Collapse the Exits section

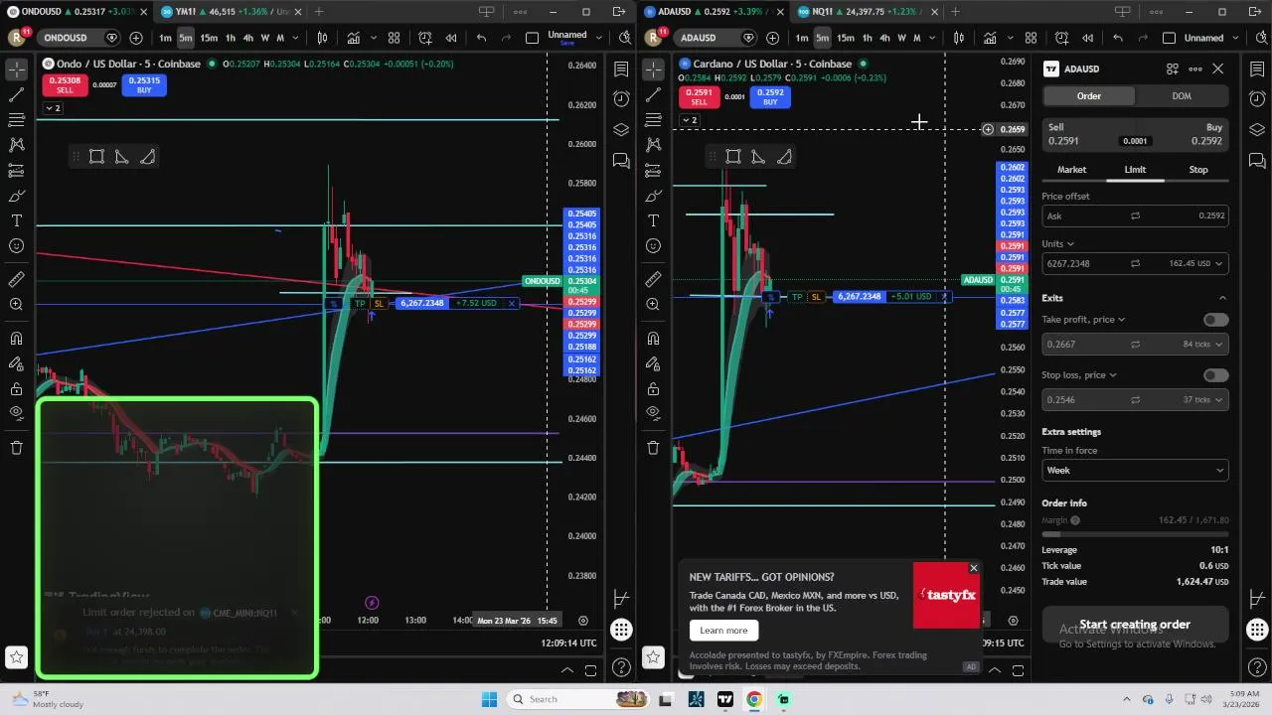pyautogui.click(x=1222, y=298)
